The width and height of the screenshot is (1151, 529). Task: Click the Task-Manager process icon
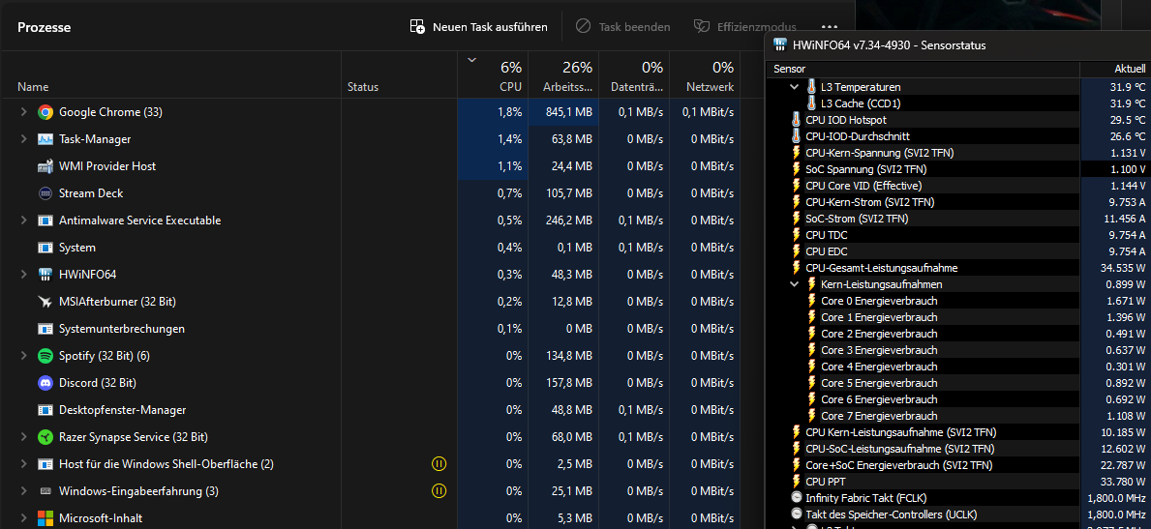(x=45, y=139)
